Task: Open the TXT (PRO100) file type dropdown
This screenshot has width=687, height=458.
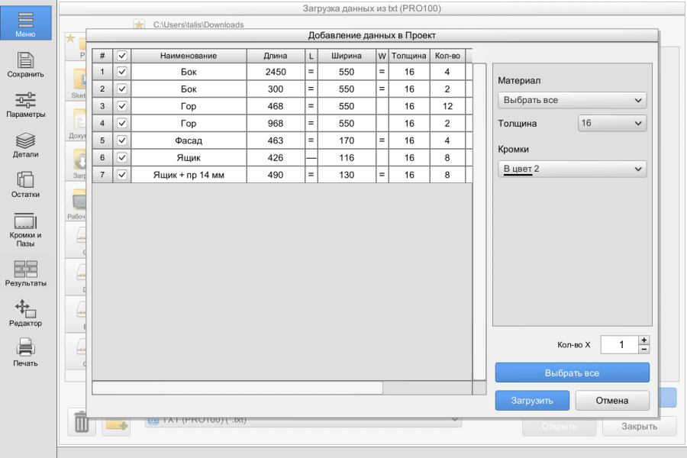Action: click(303, 420)
